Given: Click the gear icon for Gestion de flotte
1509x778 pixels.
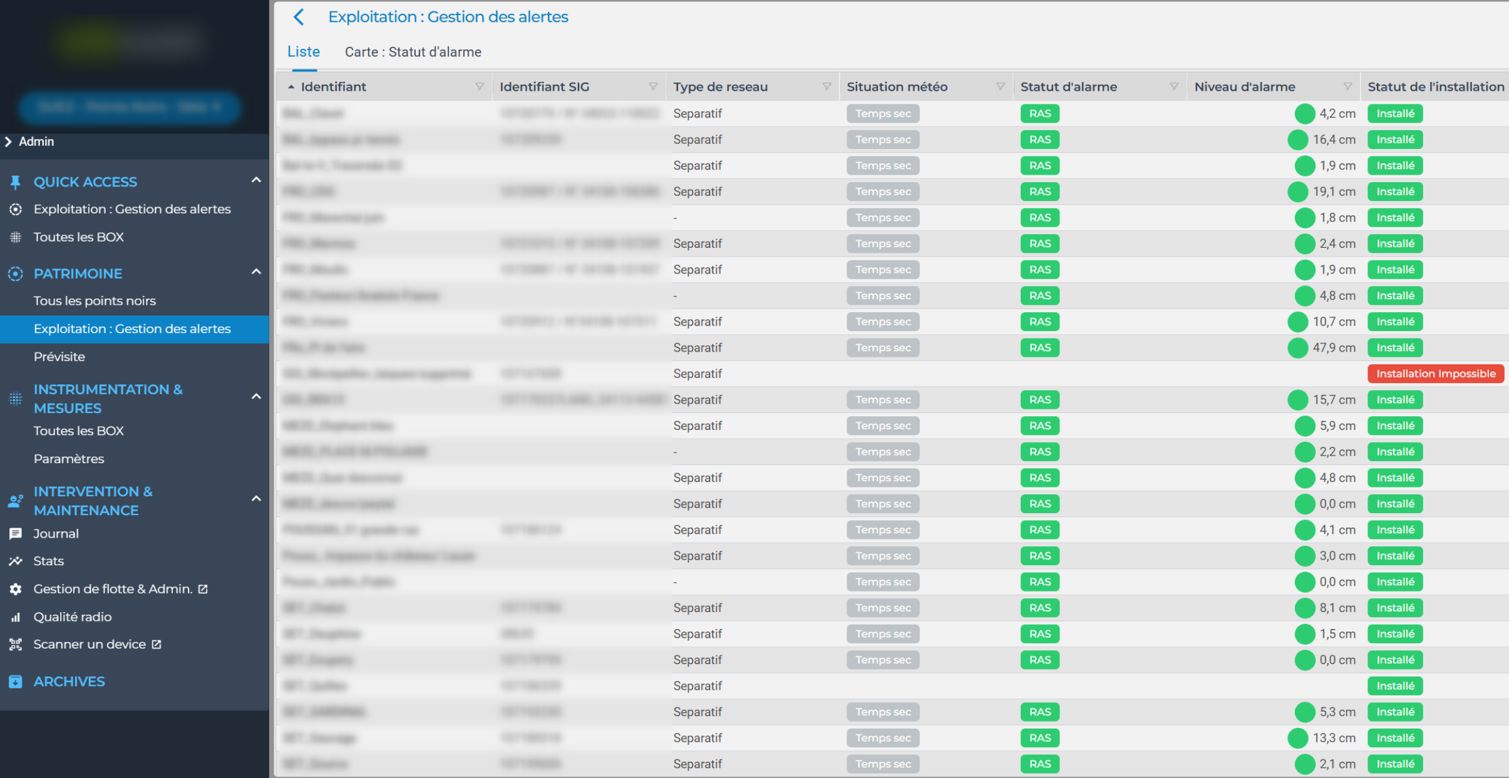Looking at the screenshot, I should (x=16, y=589).
